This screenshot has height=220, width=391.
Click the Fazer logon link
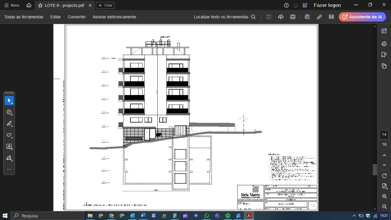327,5
